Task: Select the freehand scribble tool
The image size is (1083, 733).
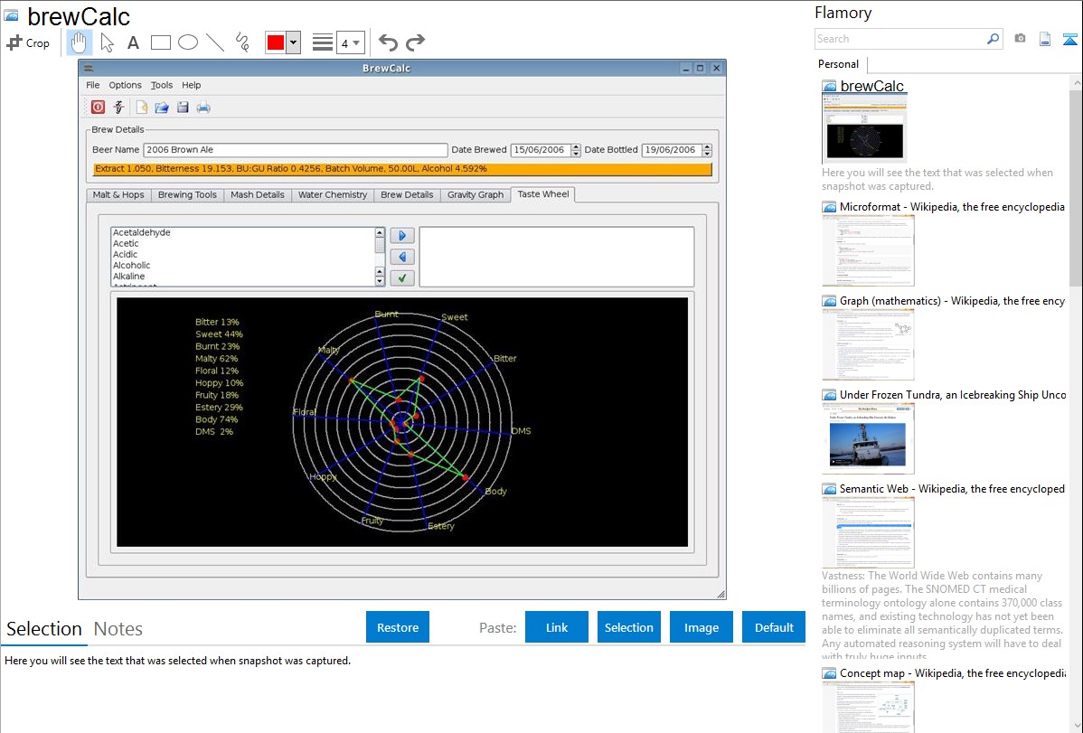Action: (242, 42)
